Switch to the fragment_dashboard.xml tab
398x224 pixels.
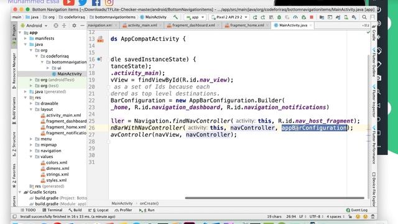193,26
